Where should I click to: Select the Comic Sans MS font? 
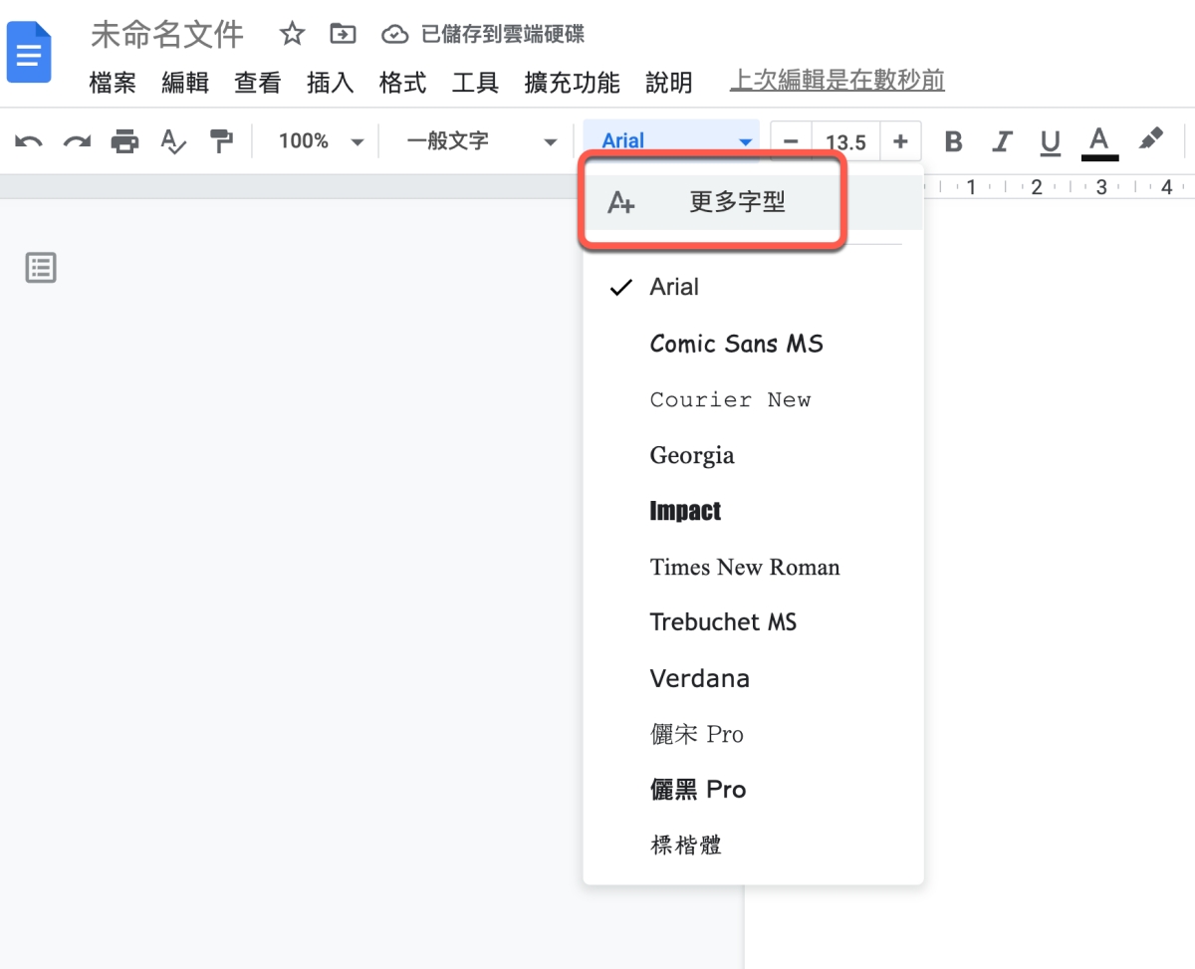(753, 344)
